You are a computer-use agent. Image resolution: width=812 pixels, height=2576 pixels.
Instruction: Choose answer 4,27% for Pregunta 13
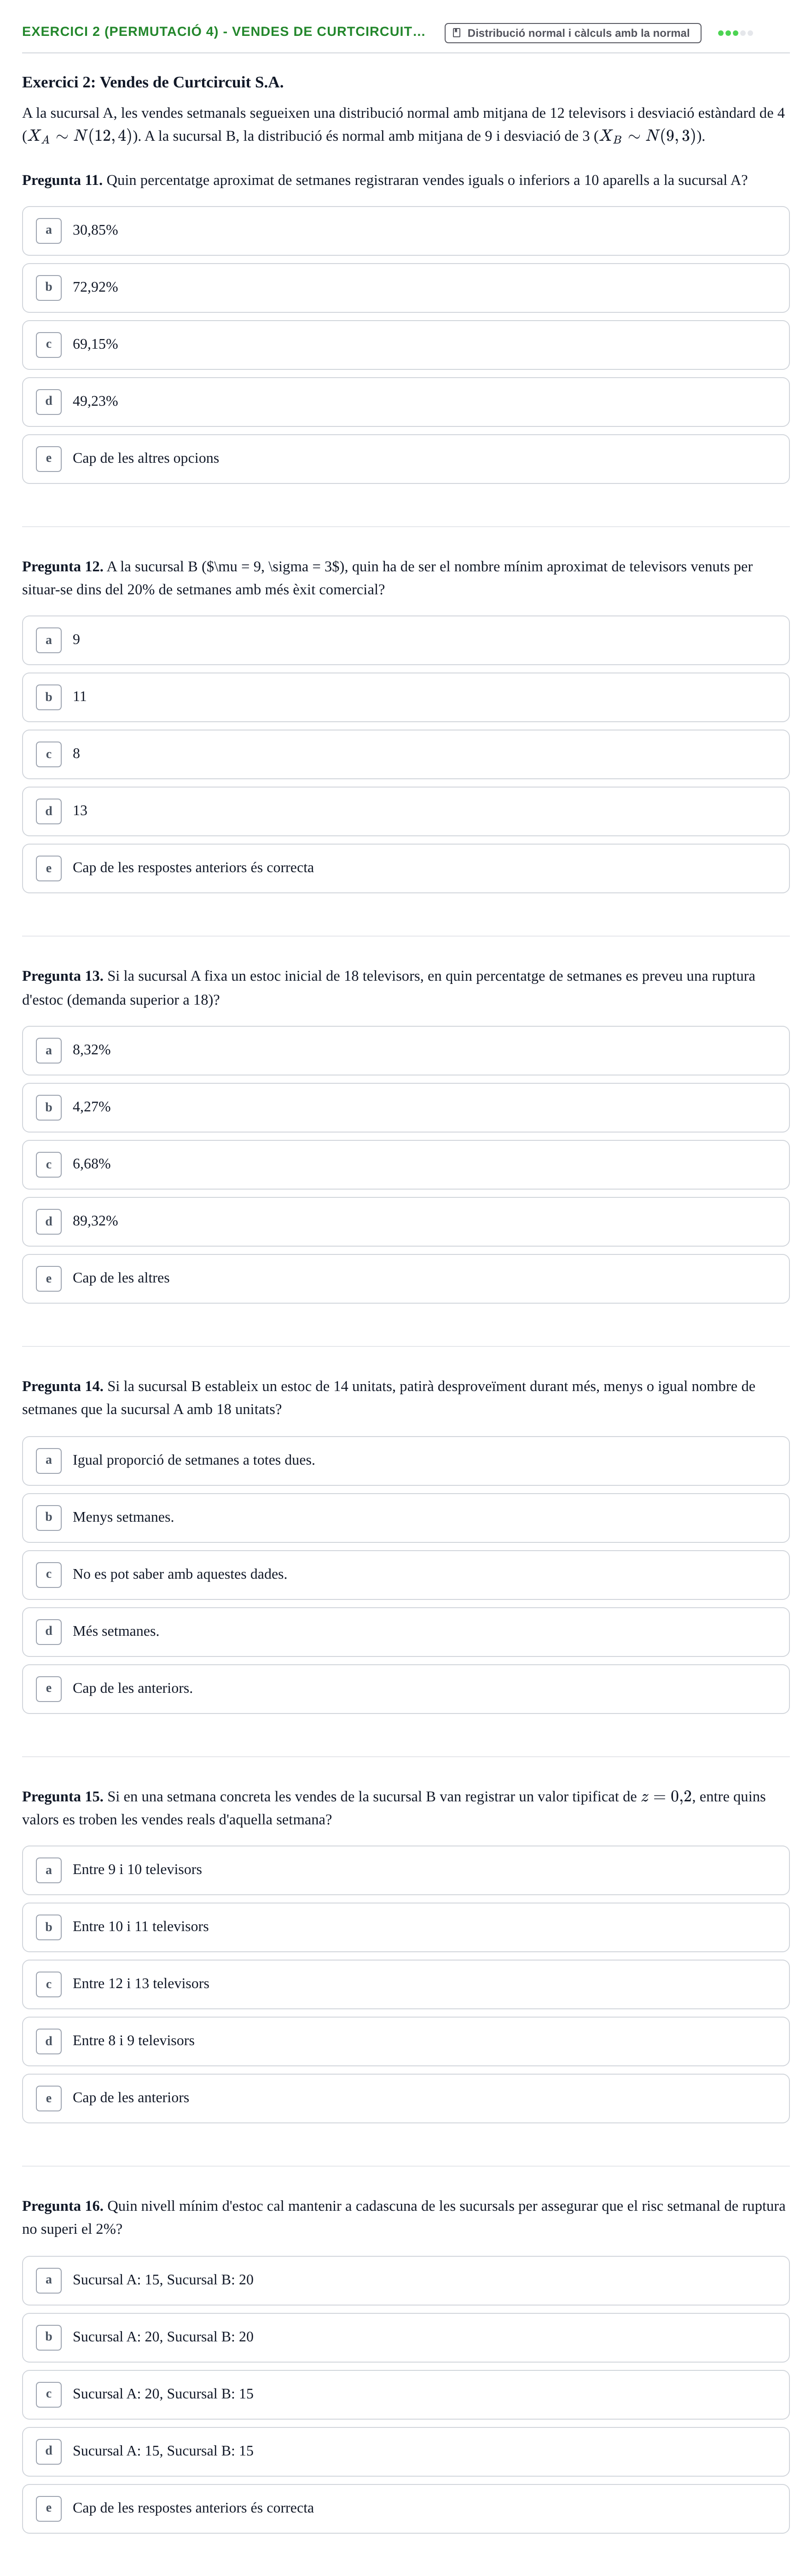pos(406,1108)
